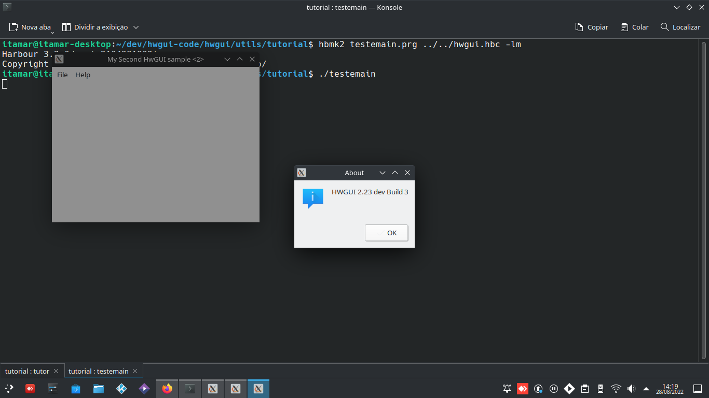Screen dimensions: 709x398
Task: Expand the Dividir a exibição dropdown arrow
Action: [x=136, y=27]
